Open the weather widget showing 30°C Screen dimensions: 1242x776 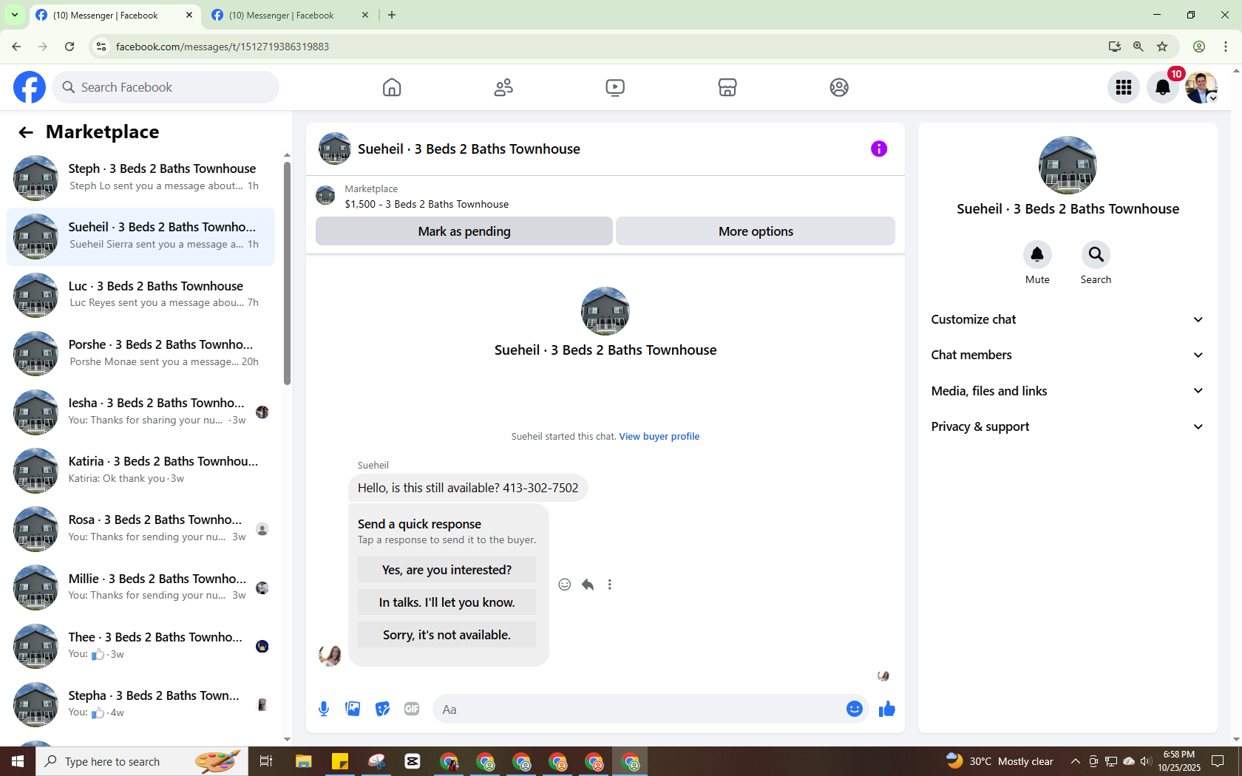click(1000, 761)
